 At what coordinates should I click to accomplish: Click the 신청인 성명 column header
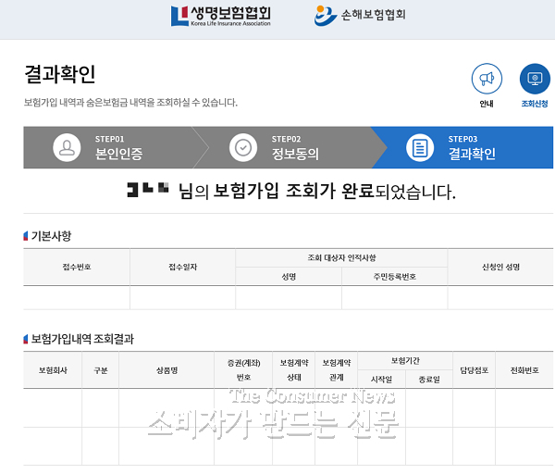click(500, 268)
